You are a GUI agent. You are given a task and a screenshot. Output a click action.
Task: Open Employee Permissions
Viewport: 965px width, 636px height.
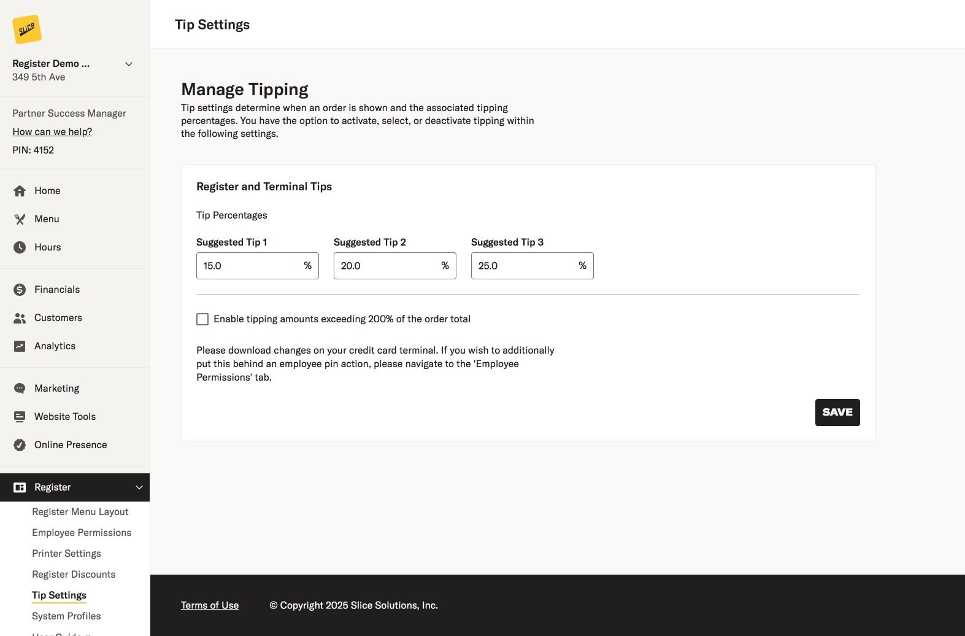click(x=82, y=533)
